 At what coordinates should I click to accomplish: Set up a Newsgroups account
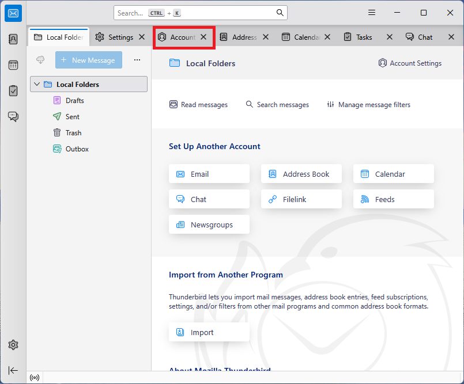[x=209, y=225]
